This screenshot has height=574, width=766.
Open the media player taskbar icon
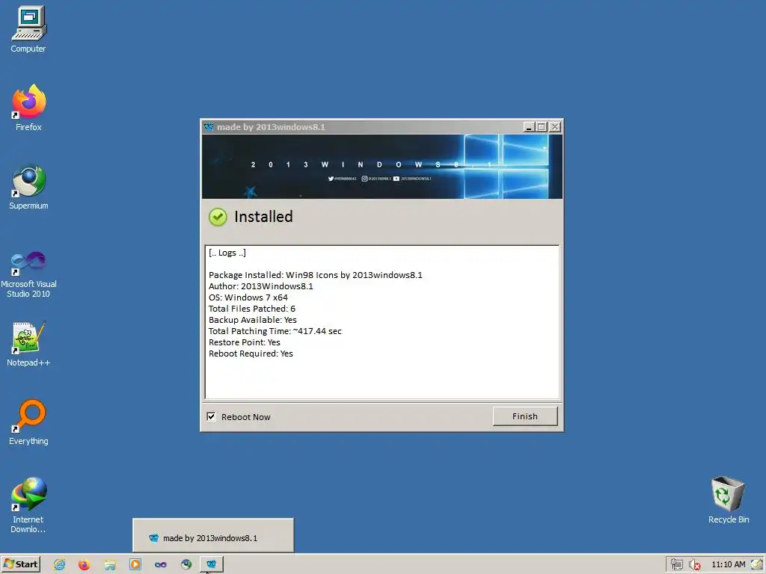click(135, 565)
